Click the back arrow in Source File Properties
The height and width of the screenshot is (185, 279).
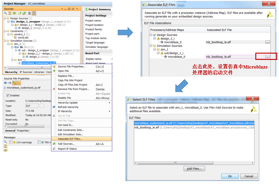(5, 83)
